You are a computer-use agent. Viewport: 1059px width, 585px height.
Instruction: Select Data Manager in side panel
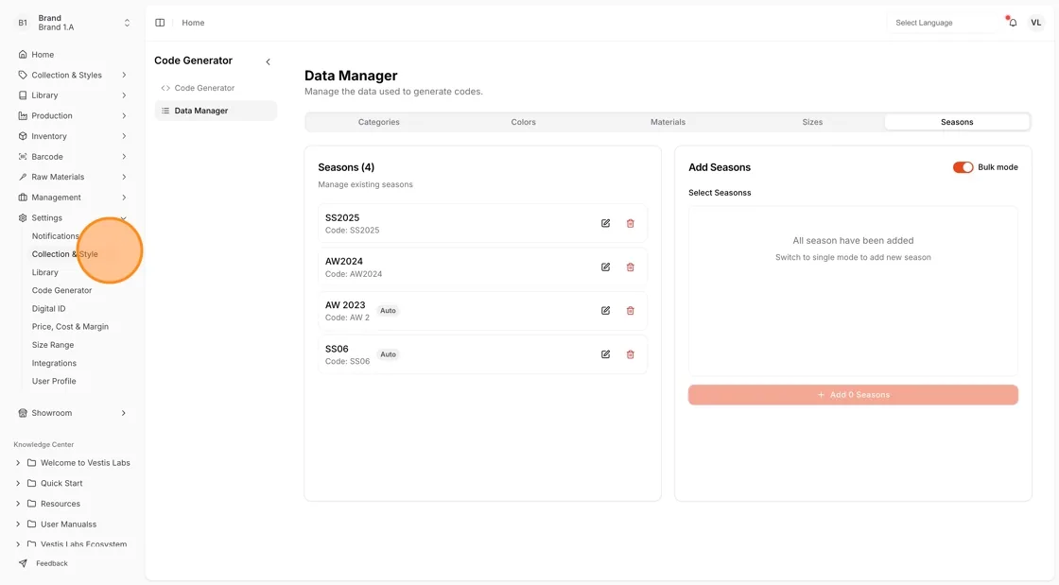(x=216, y=111)
